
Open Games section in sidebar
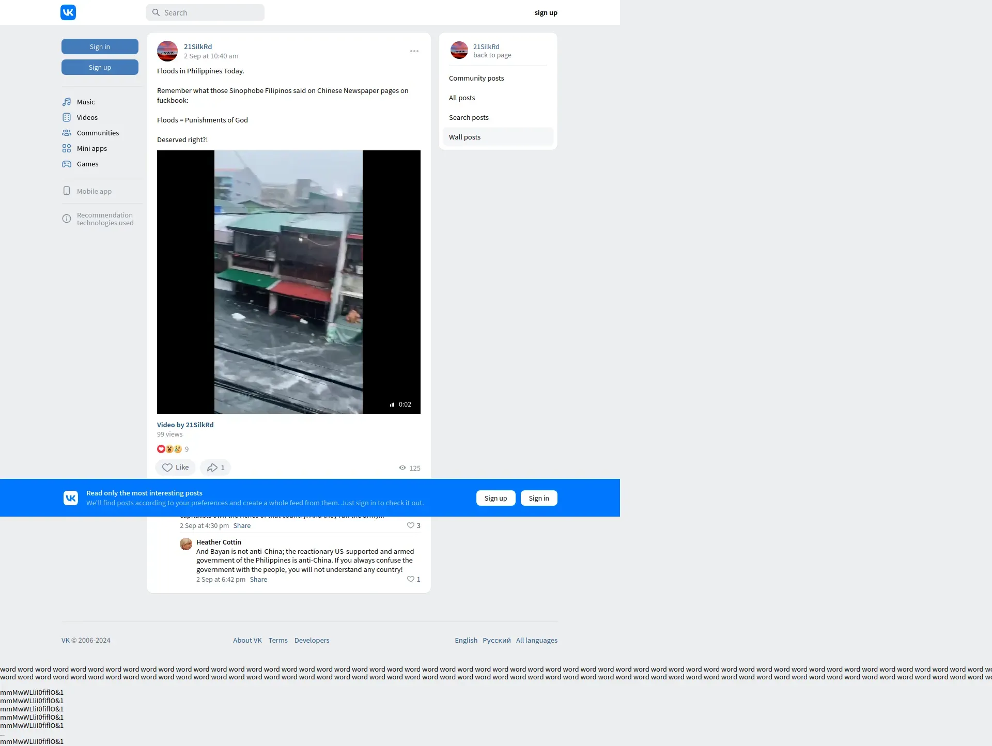click(87, 164)
